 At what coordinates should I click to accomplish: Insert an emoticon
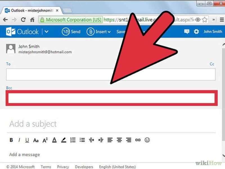(x=147, y=140)
